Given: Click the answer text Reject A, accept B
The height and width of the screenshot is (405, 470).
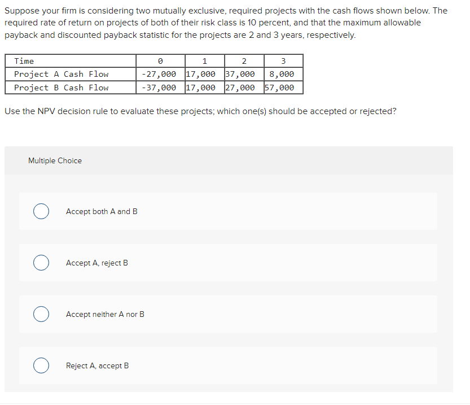Looking at the screenshot, I should pyautogui.click(x=97, y=365).
